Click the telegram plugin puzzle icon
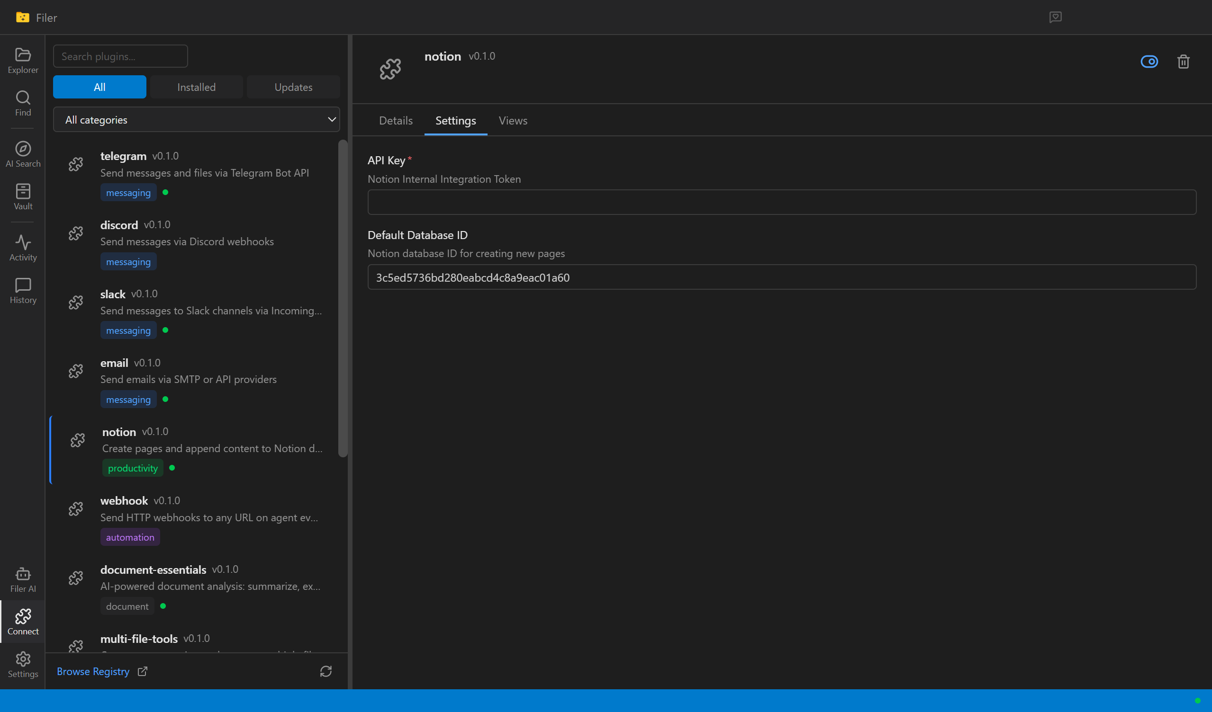Screen dimensions: 1212x712 pos(75,164)
